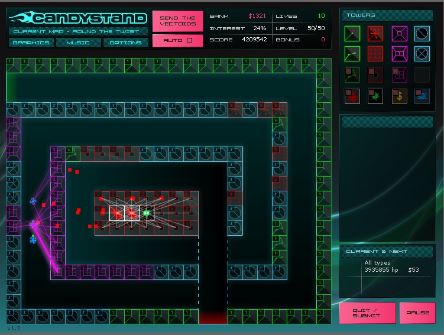Open the Music settings

click(78, 43)
